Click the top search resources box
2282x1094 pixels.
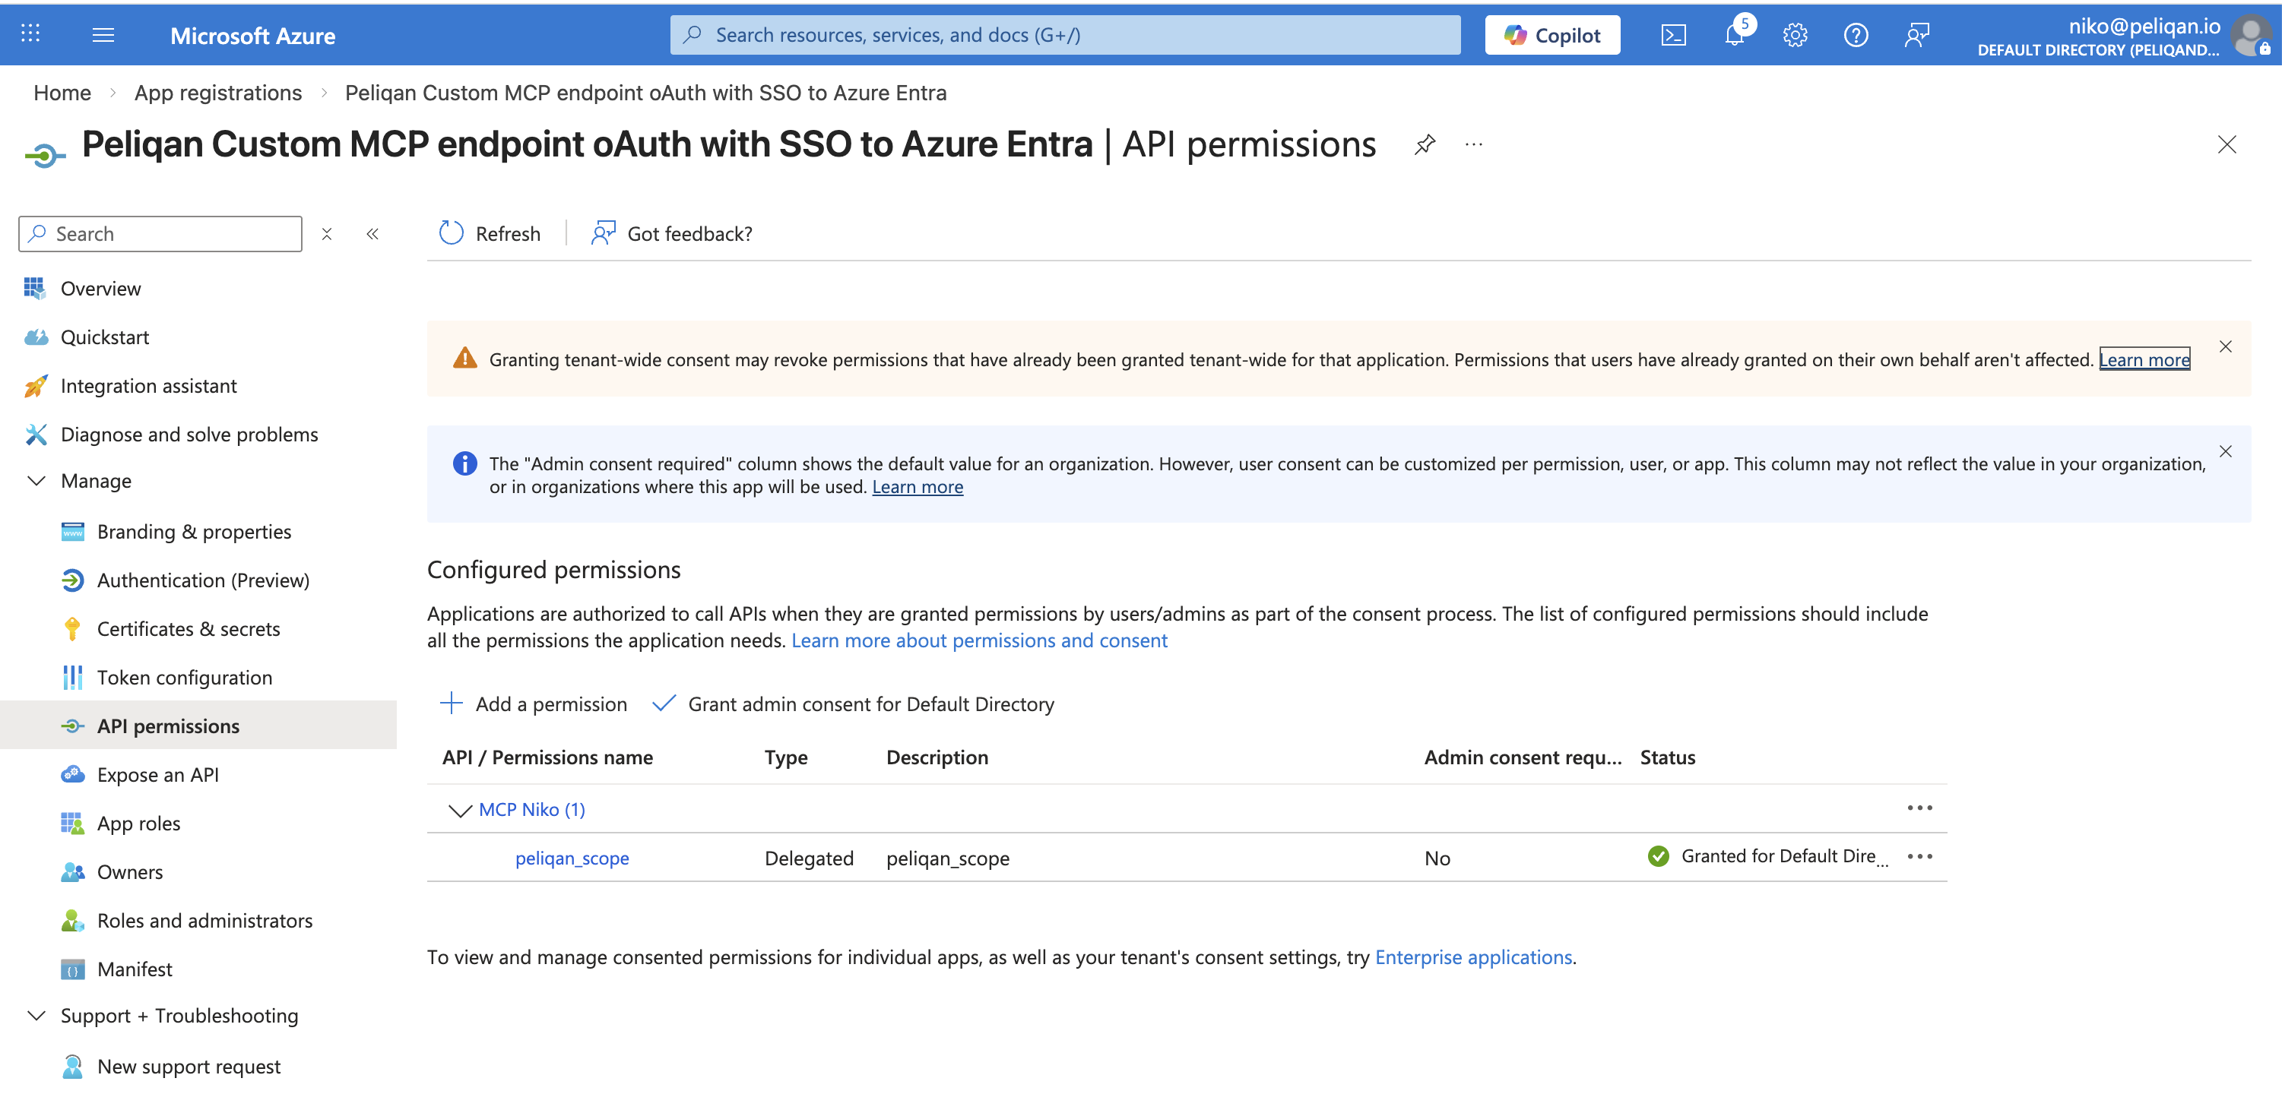point(1065,36)
